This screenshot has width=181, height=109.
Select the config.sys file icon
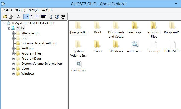tap(78, 64)
